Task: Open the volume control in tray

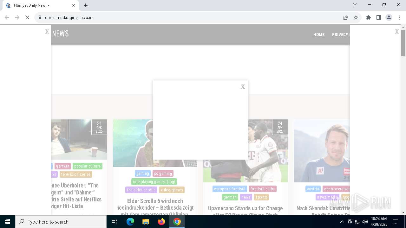Action: tap(365, 222)
